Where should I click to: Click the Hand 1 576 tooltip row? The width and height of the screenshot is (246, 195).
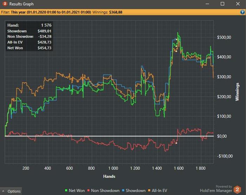click(x=29, y=25)
